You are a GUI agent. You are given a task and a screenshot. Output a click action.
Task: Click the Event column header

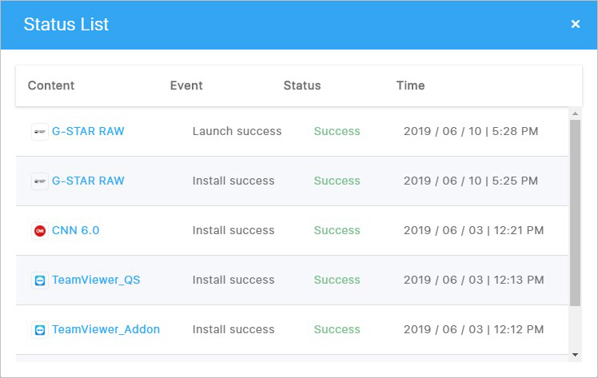(186, 86)
